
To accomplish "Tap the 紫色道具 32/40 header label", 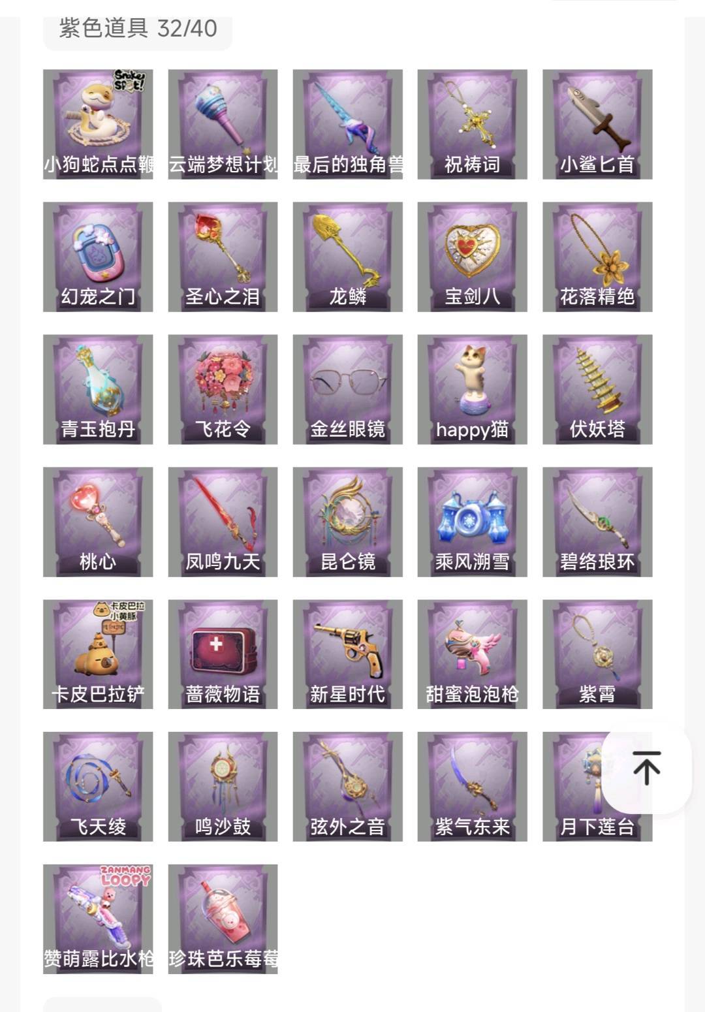I will coord(138,28).
